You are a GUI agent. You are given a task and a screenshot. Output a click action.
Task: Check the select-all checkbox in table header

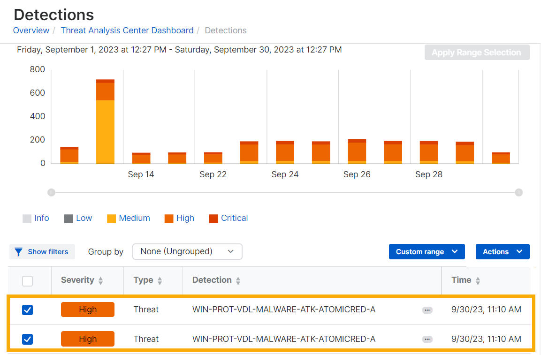tap(28, 281)
